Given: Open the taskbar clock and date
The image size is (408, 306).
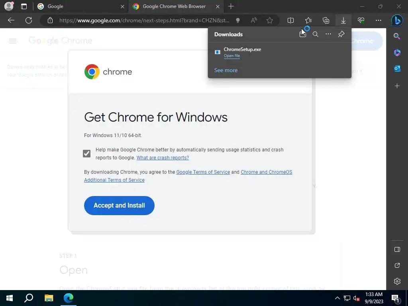Looking at the screenshot, I should [x=374, y=298].
